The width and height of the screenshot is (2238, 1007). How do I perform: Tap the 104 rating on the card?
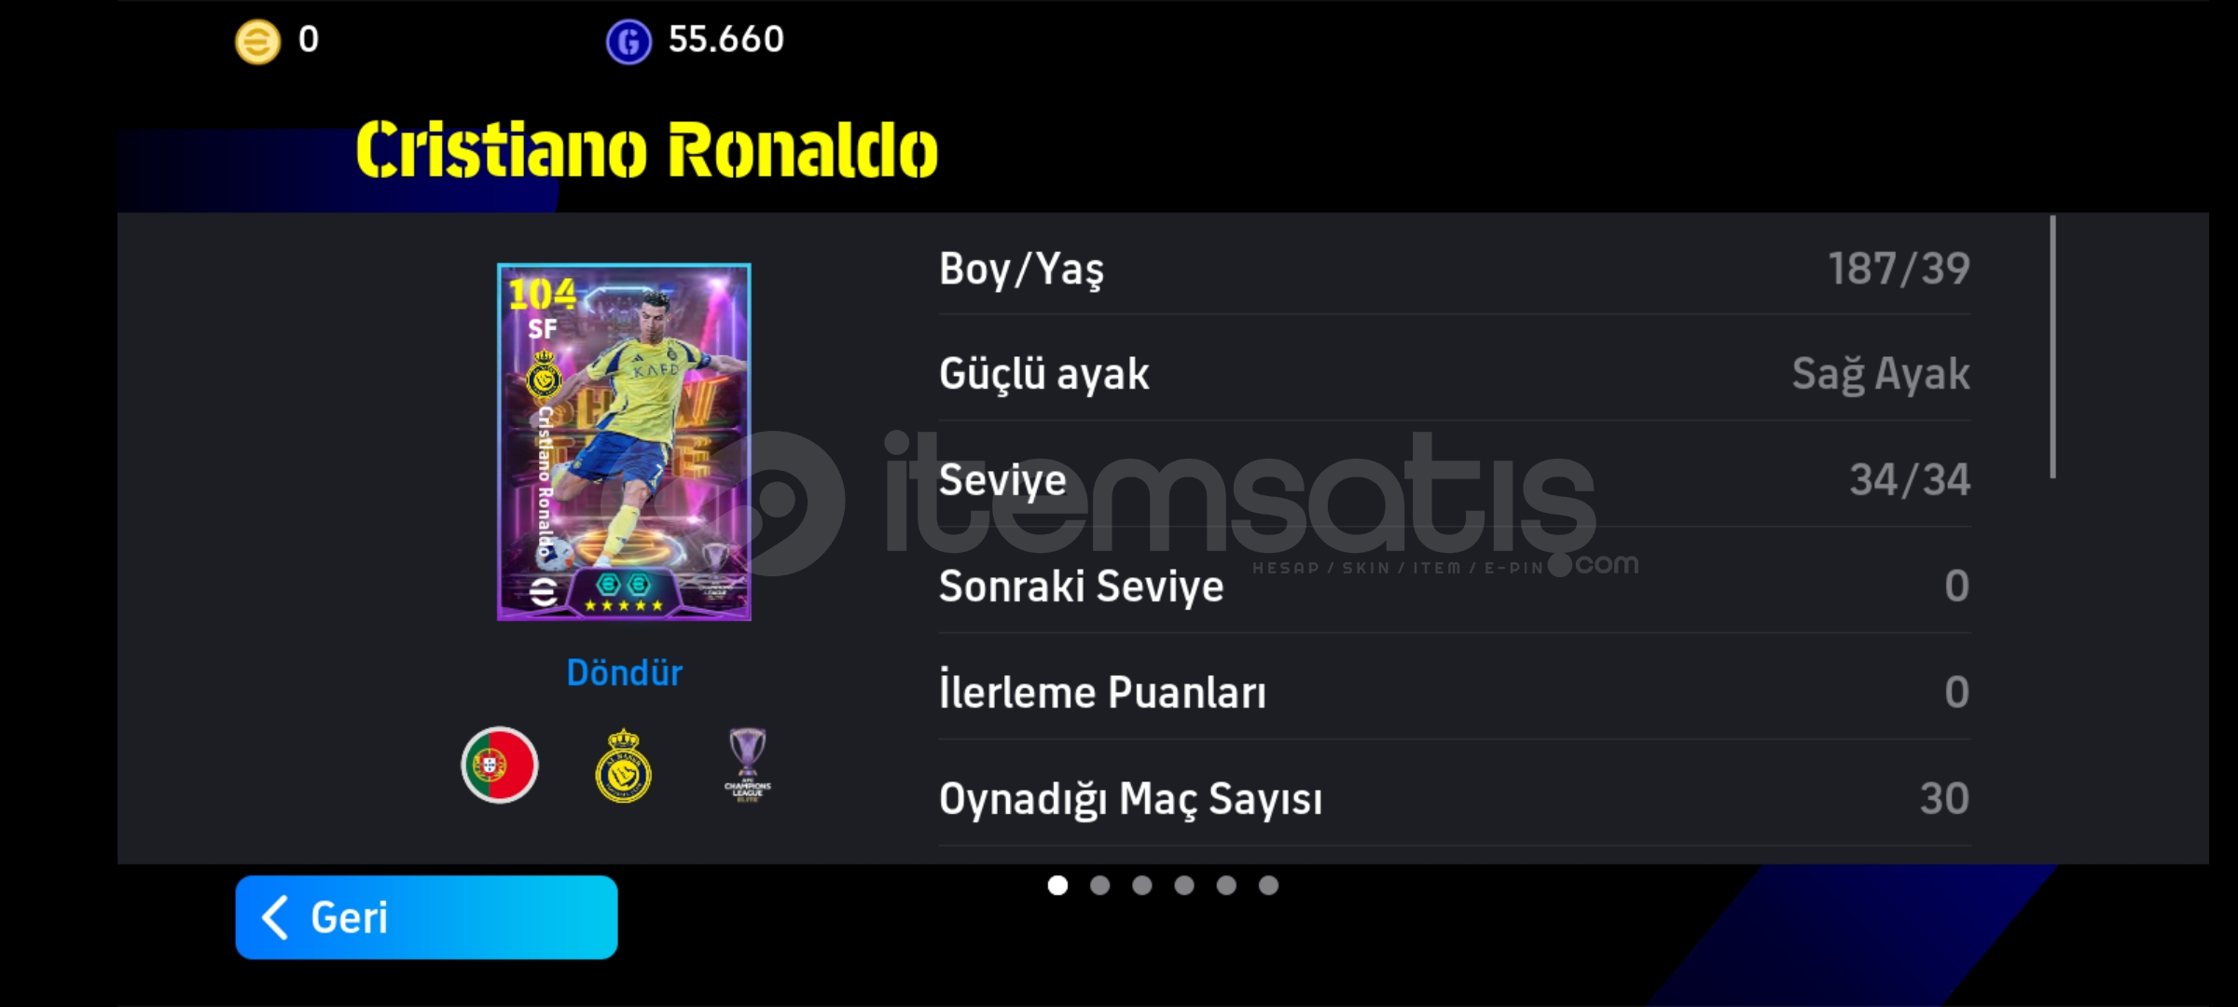pos(542,295)
